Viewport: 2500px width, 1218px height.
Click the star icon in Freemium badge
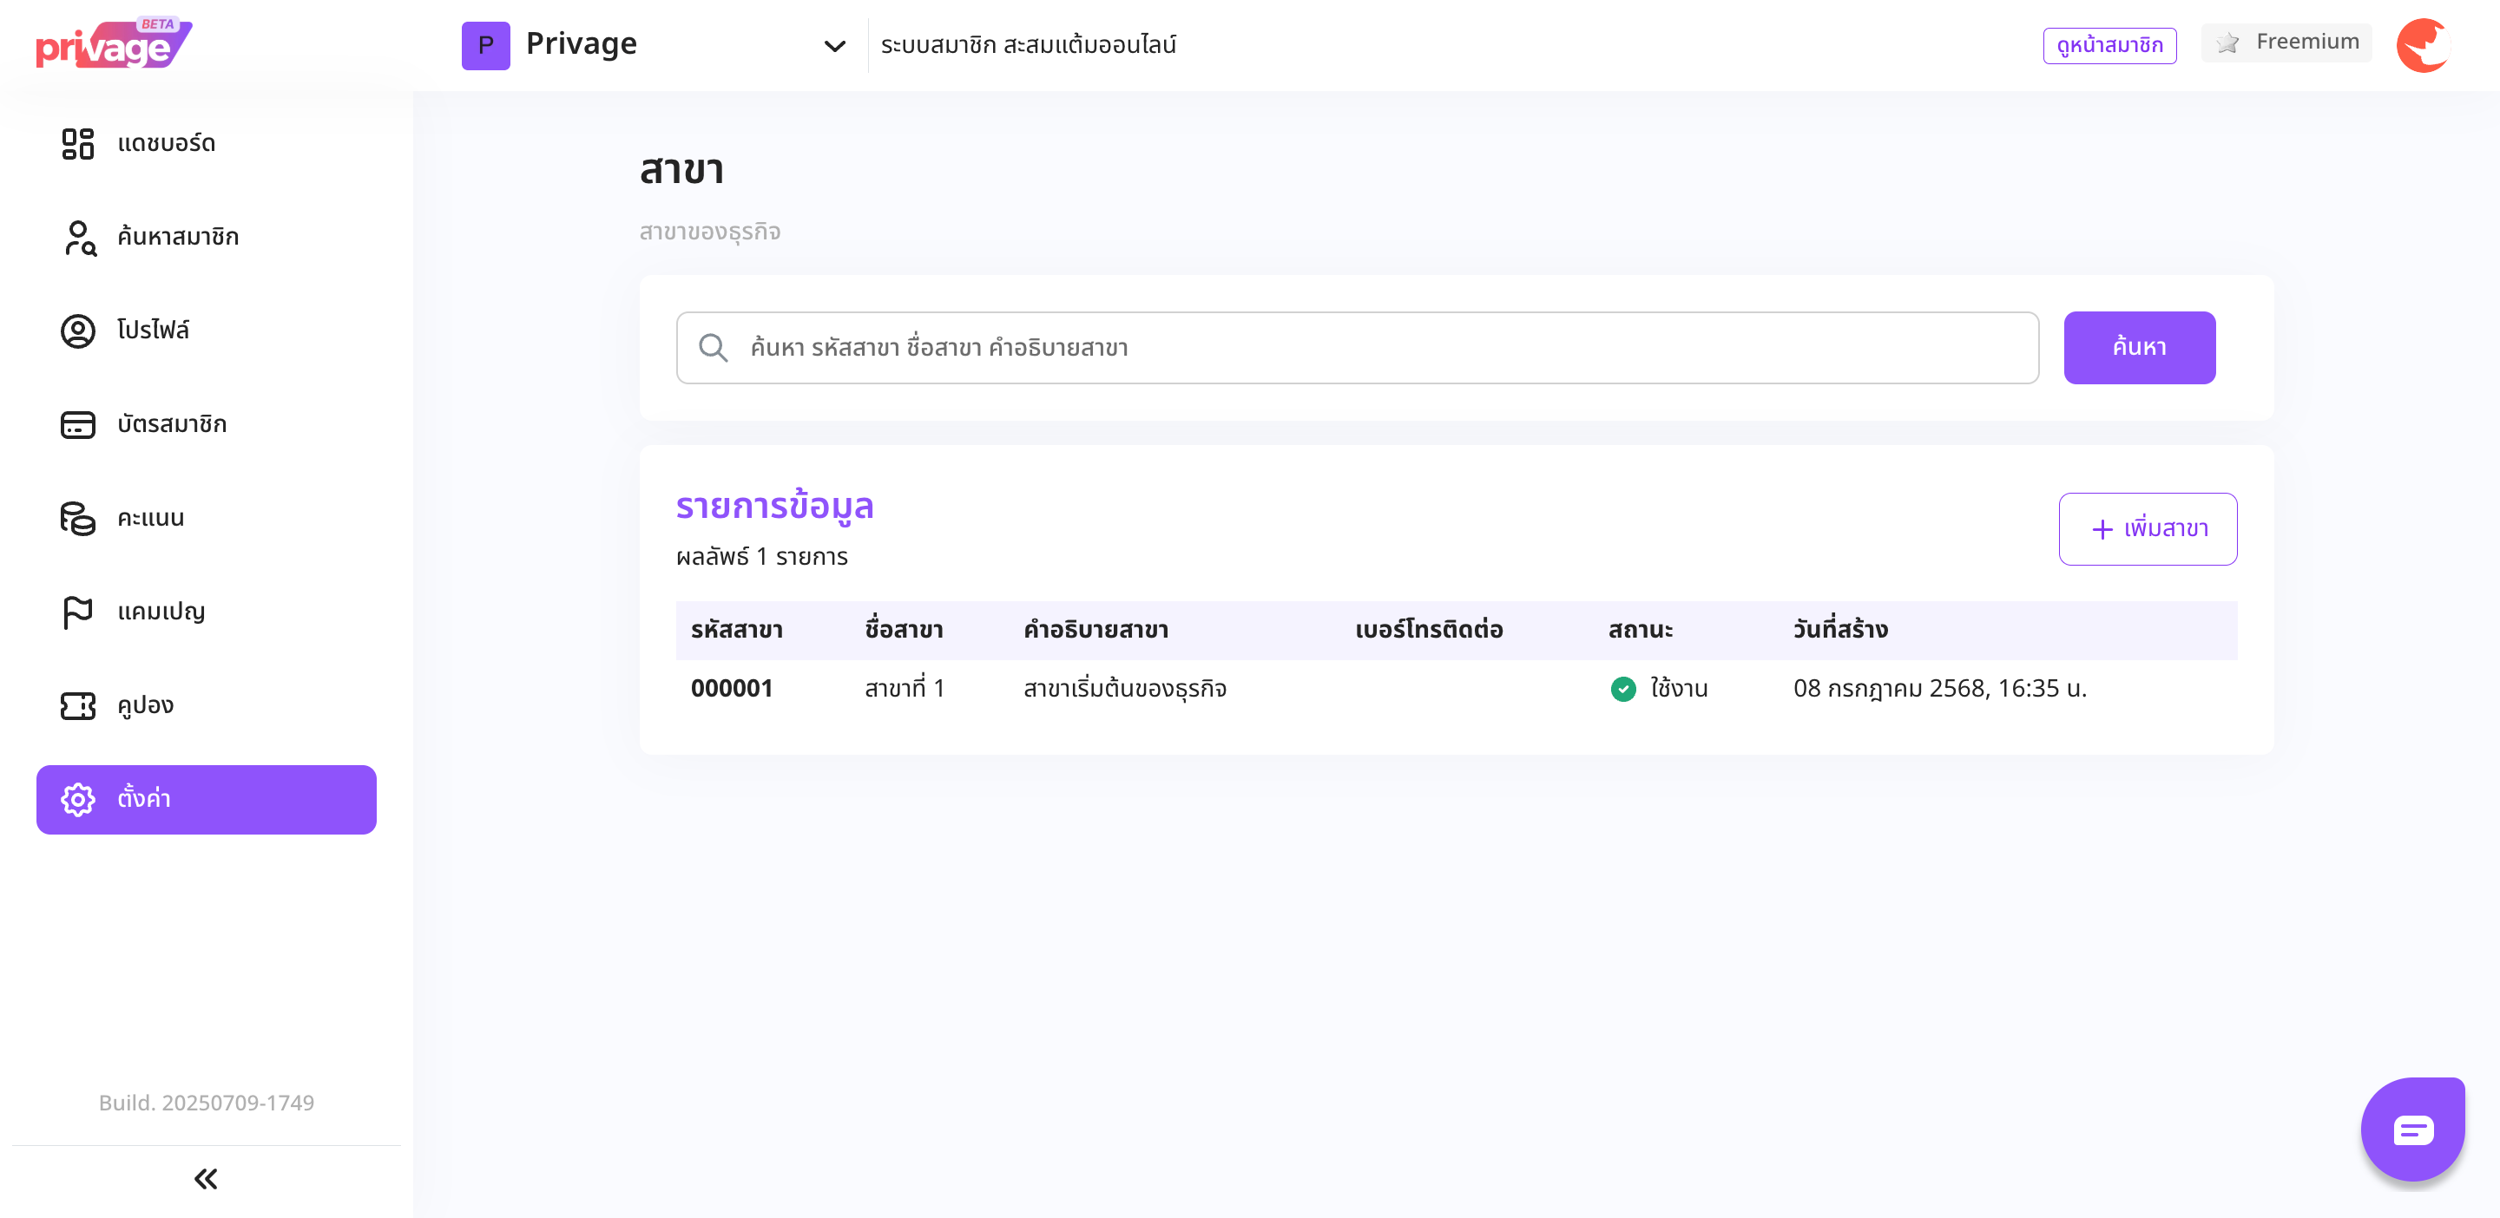[2228, 43]
